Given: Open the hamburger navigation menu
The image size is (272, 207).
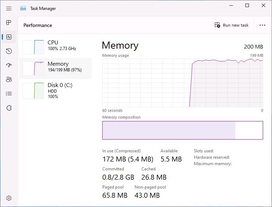Looking at the screenshot, I should [x=9, y=8].
